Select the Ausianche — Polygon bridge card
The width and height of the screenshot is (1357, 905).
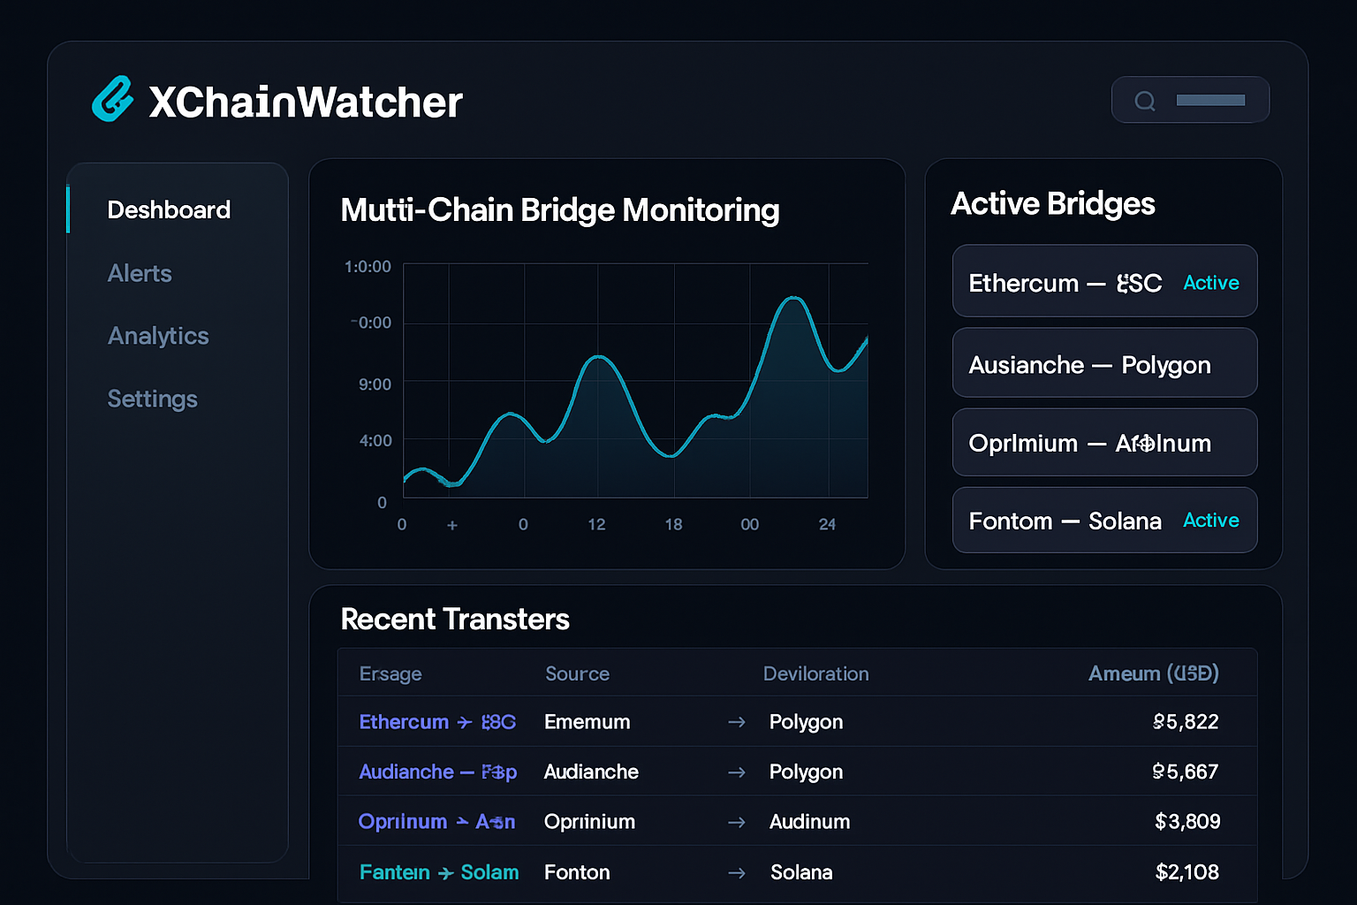1104,364
